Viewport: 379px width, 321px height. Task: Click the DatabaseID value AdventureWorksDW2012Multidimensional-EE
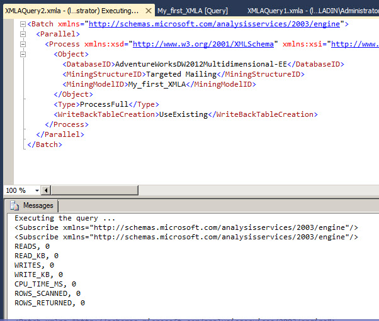coord(201,64)
